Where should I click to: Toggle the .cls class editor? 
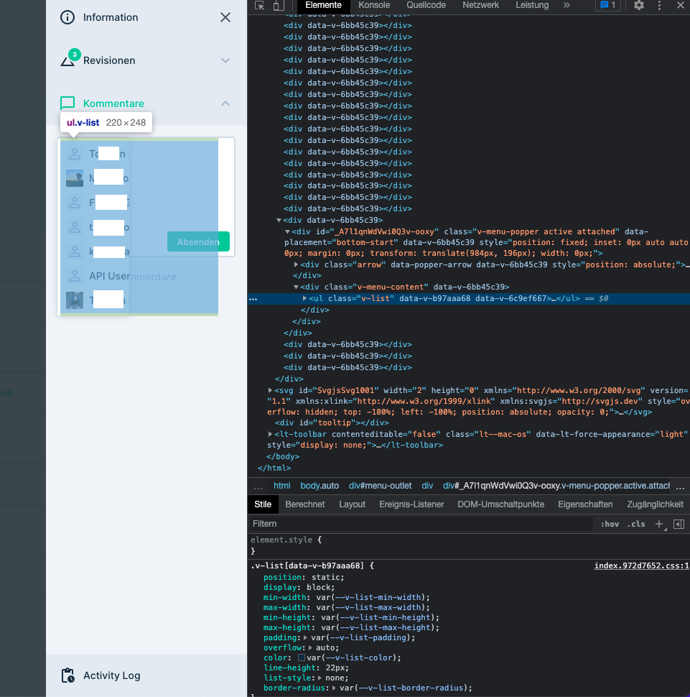pos(636,524)
